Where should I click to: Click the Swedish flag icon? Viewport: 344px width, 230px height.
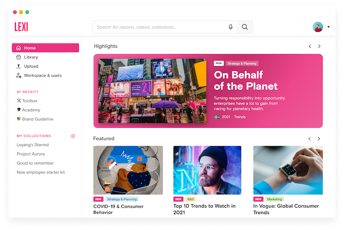(x=217, y=117)
